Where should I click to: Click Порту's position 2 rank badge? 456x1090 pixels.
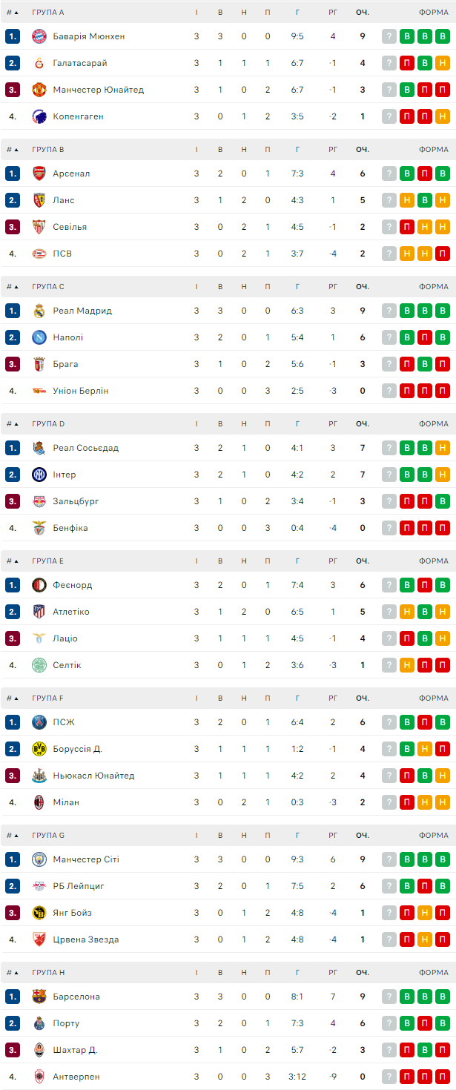point(13,1023)
